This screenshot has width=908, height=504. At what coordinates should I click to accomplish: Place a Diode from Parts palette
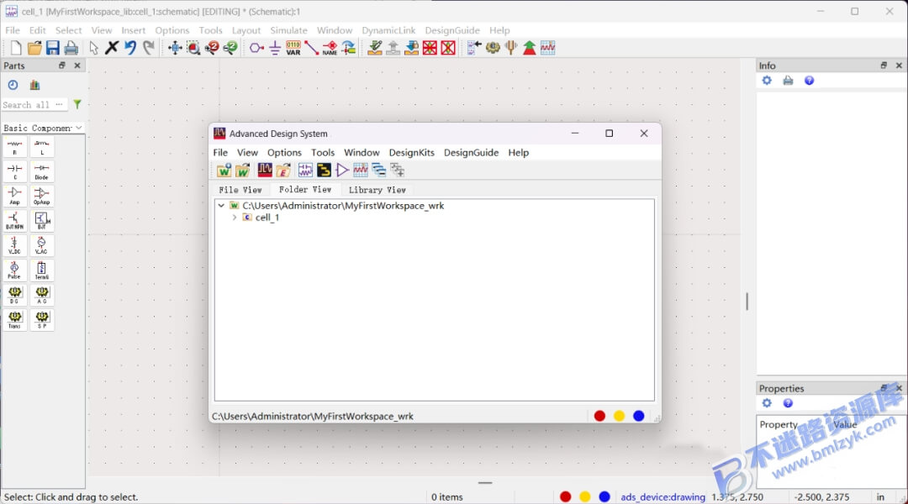(x=42, y=172)
